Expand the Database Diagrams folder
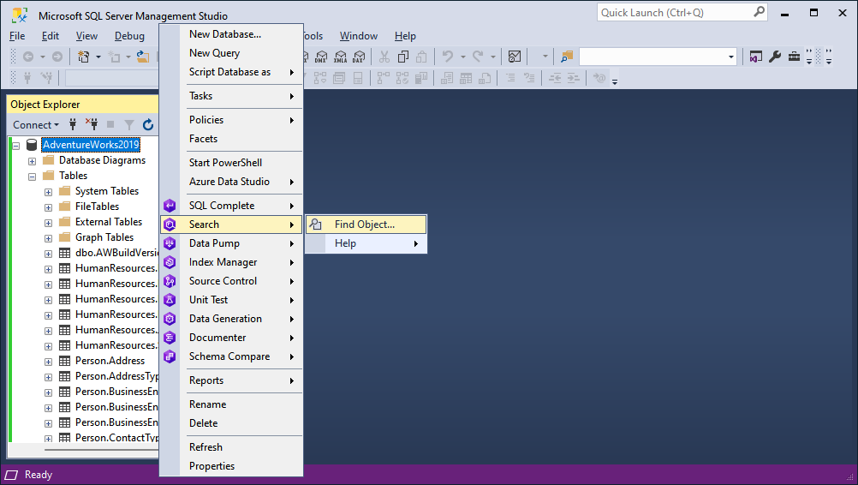 point(33,161)
